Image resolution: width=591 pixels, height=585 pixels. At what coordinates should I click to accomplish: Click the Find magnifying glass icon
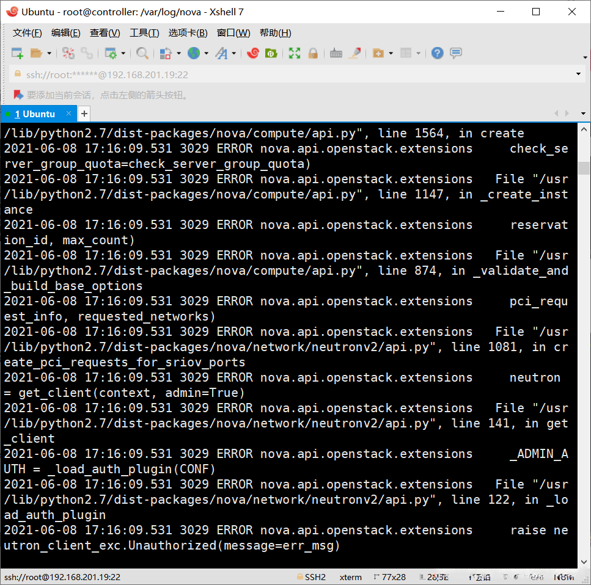tap(142, 53)
